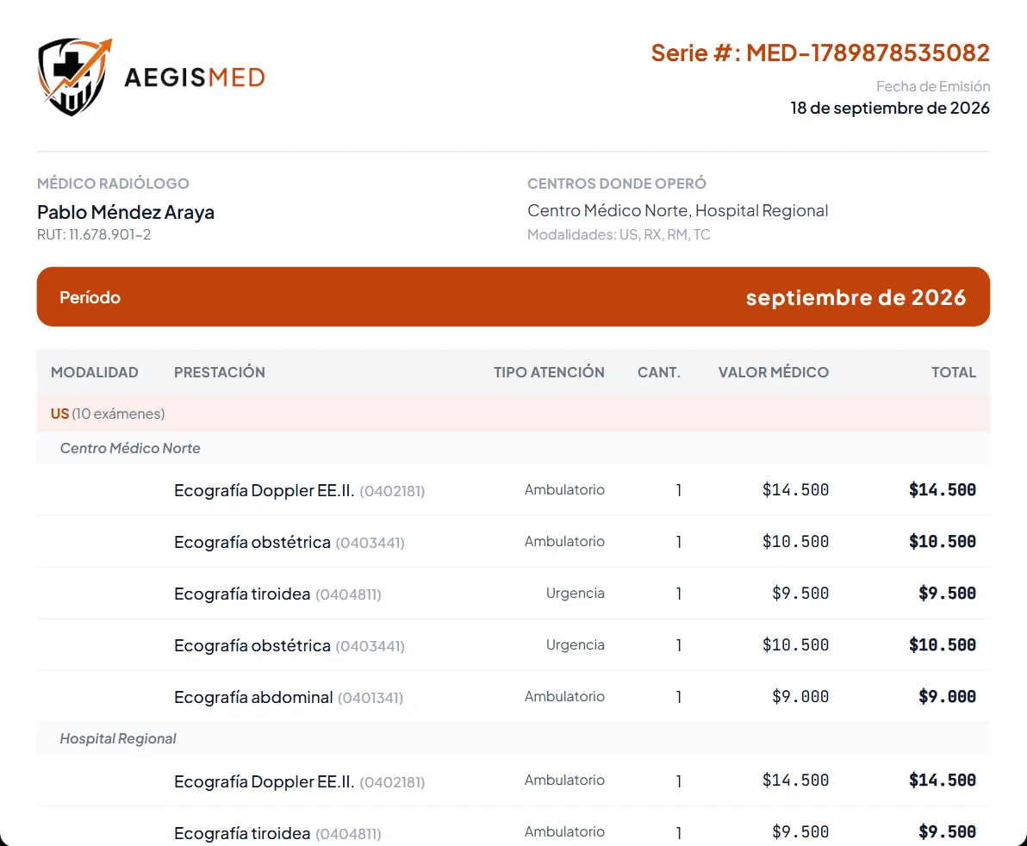Click the 'CENTROS DONDE OPERÓ' heading
The width and height of the screenshot is (1027, 846).
616,184
